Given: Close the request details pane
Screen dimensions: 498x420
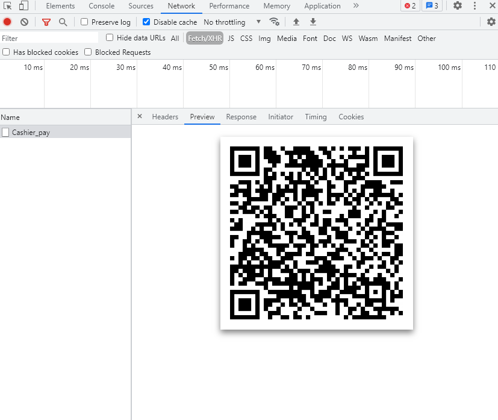Looking at the screenshot, I should 140,116.
